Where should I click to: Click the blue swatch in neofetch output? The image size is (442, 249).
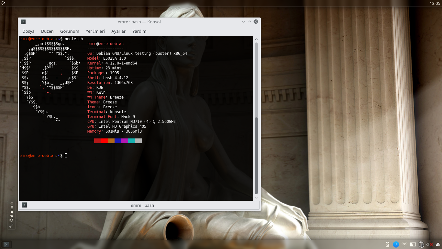coord(118,141)
